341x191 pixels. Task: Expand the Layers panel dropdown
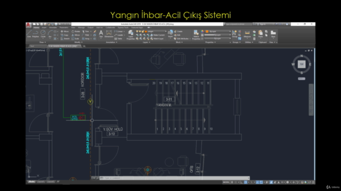point(147,42)
